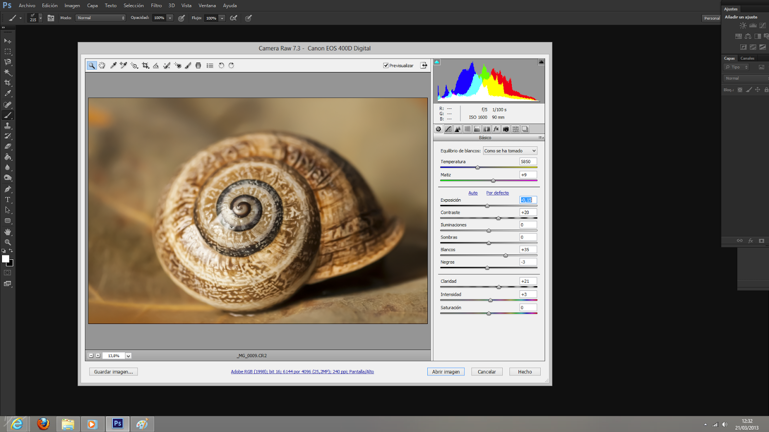Open the Tipo filter dropdown in Capas panel
Screen dimensions: 769x432
(x=737, y=67)
